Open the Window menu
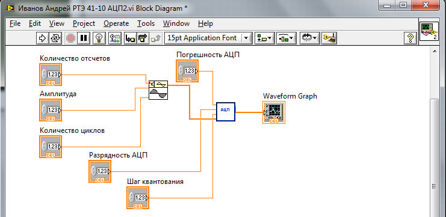The height and width of the screenshot is (217, 446). 176,23
